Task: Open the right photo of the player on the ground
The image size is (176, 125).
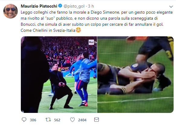Action: click(135, 74)
